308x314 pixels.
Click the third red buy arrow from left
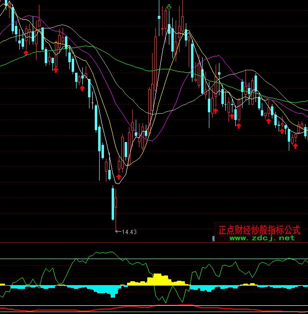click(82, 88)
